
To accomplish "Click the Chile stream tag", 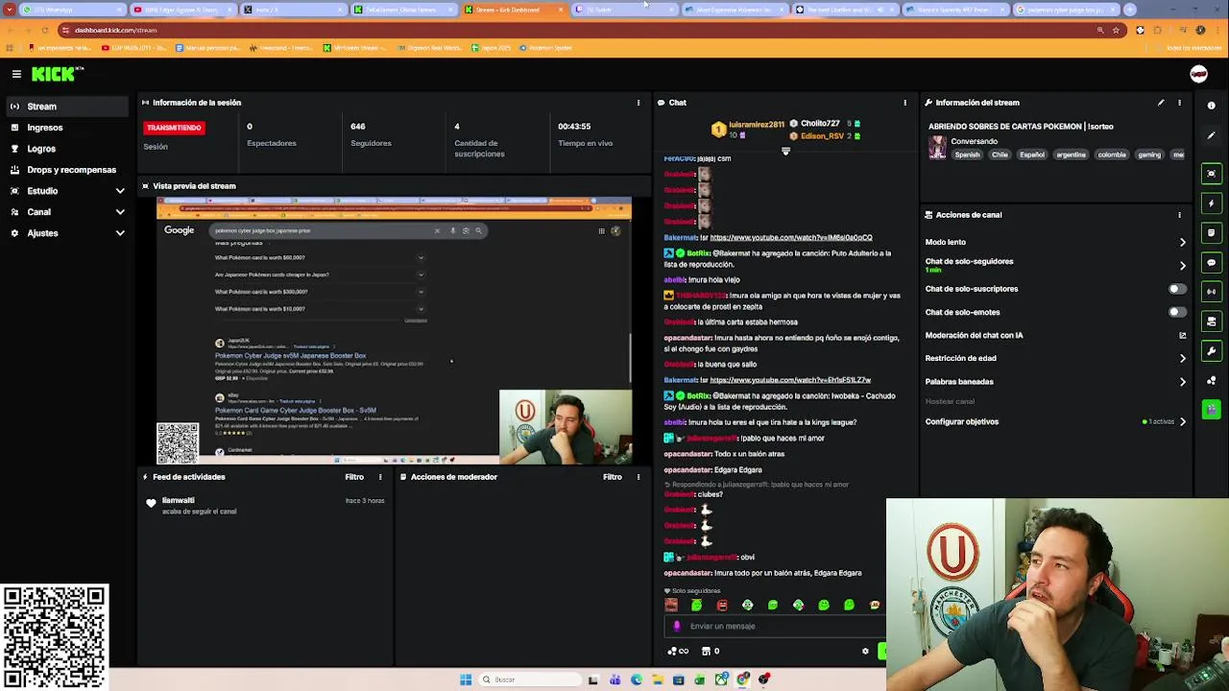I will tap(1000, 155).
